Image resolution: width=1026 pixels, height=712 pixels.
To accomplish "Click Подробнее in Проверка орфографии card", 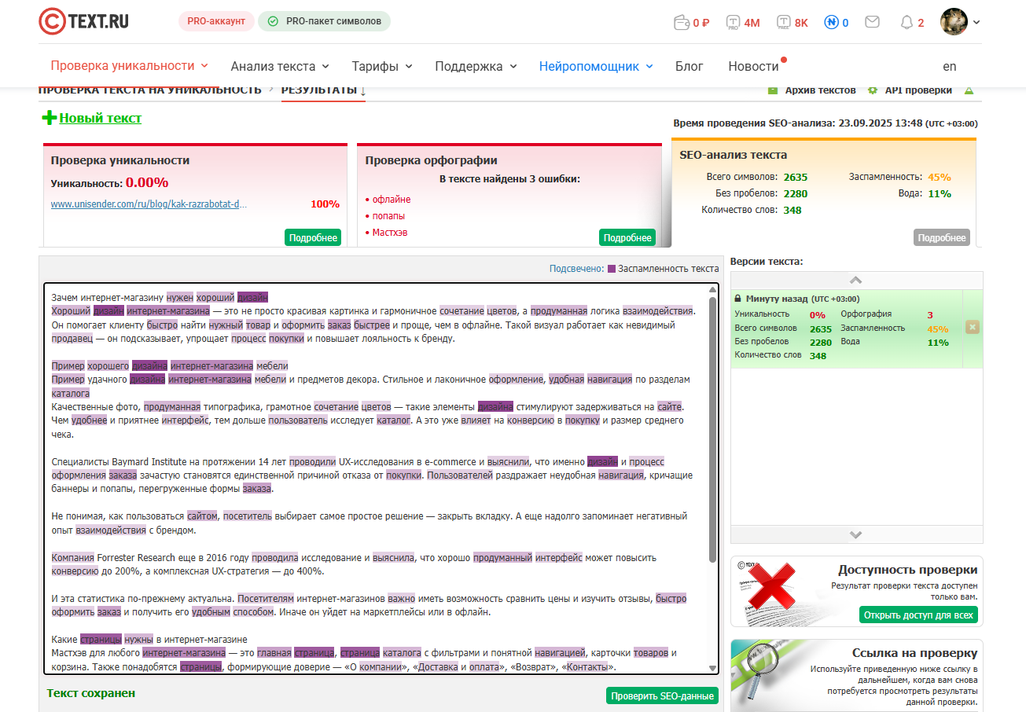I will (x=627, y=237).
